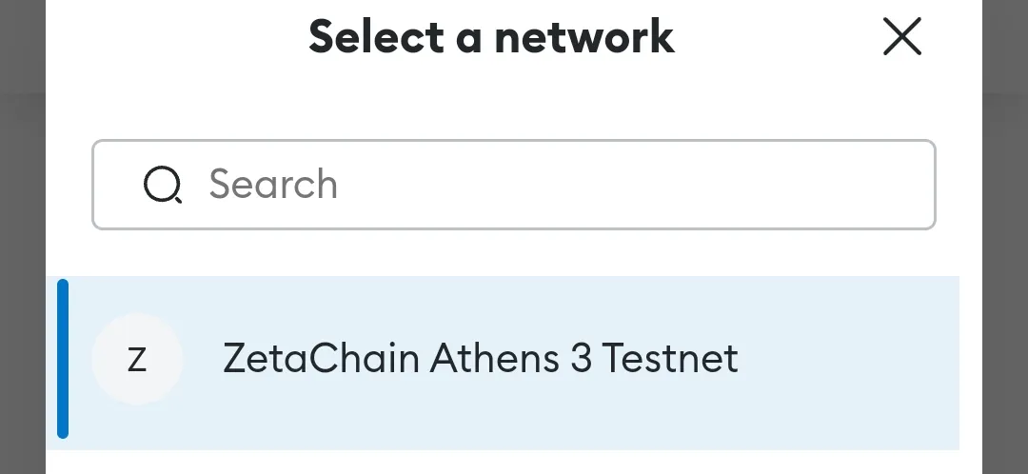The width and height of the screenshot is (1028, 474).
Task: Click the magnifying glass search icon
Action: coord(163,185)
